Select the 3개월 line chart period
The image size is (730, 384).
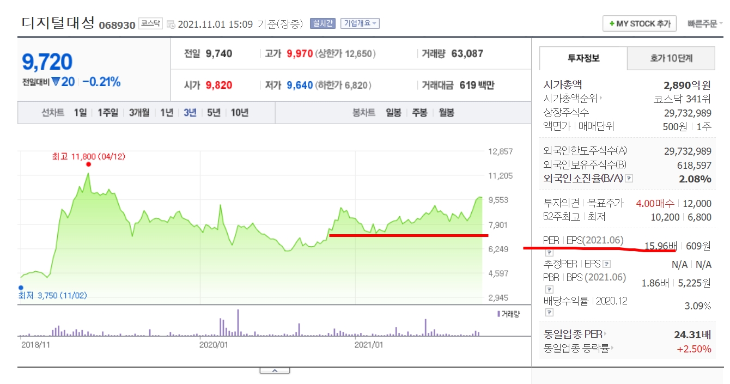139,113
